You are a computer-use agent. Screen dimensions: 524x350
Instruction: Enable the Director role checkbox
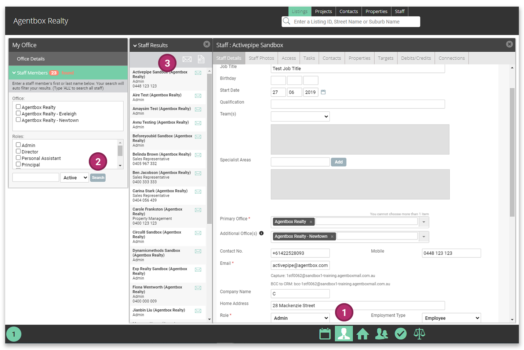click(x=18, y=152)
